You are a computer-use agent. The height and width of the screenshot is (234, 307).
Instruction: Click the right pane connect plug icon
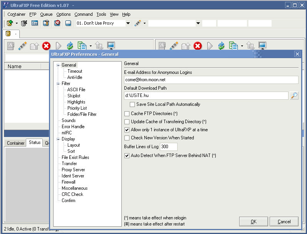click(174, 46)
